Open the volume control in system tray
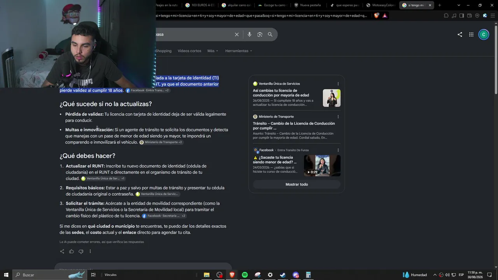The image size is (498, 280). point(447,275)
